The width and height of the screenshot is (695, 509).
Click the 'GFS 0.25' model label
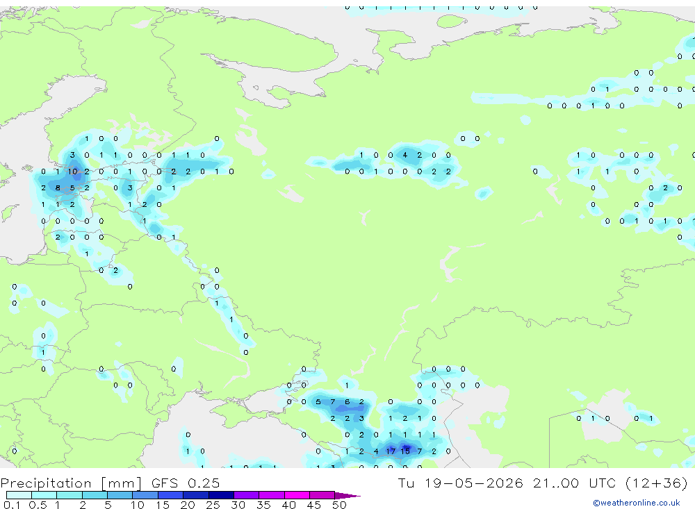coord(186,483)
